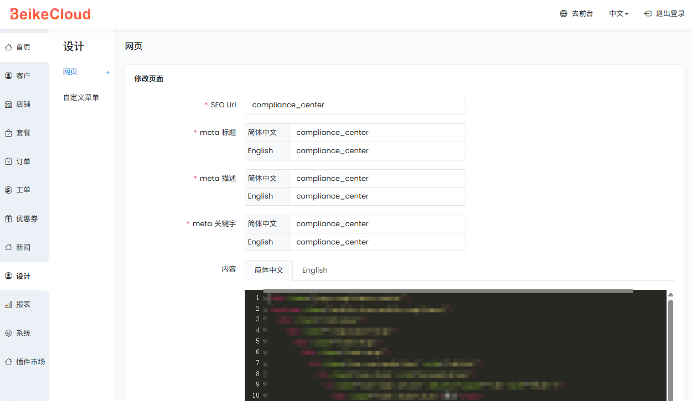Click the globe icon beside 去前台
This screenshot has width=692, height=401.
tap(564, 14)
